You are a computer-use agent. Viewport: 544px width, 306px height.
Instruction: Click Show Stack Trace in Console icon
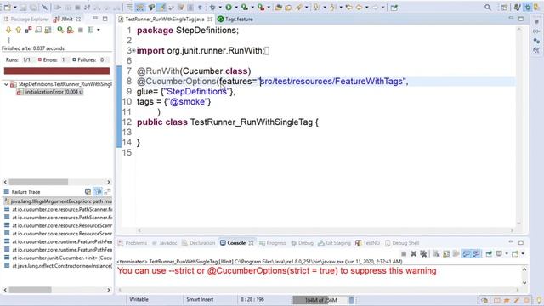88,191
